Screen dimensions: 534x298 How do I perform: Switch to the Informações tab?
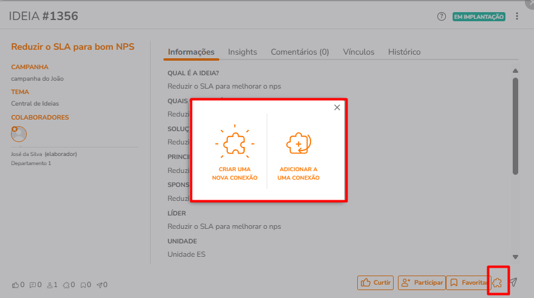[191, 52]
